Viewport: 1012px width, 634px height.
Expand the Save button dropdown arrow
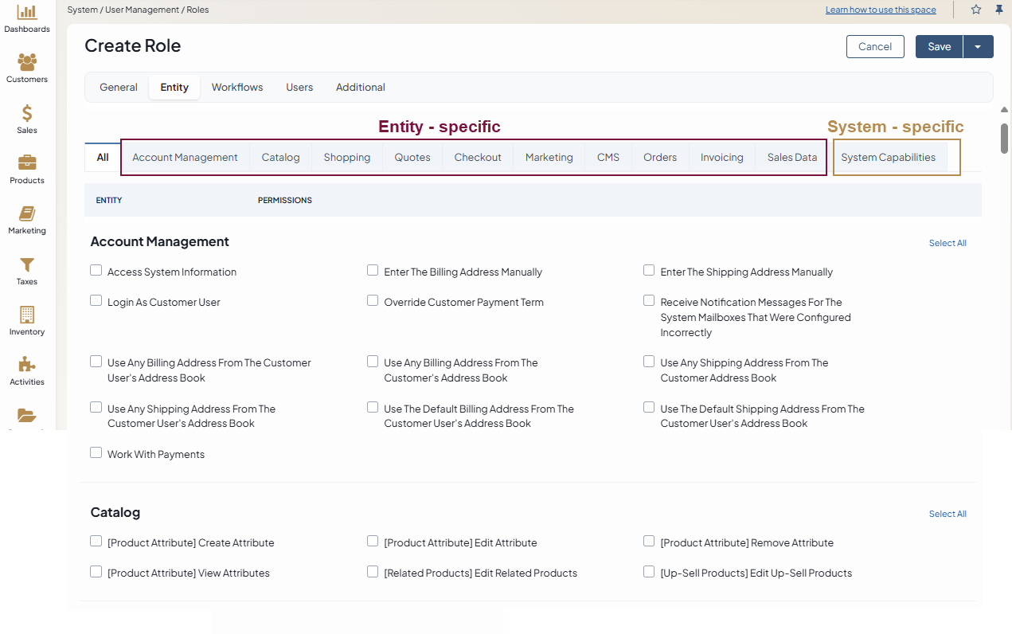pyautogui.click(x=978, y=47)
